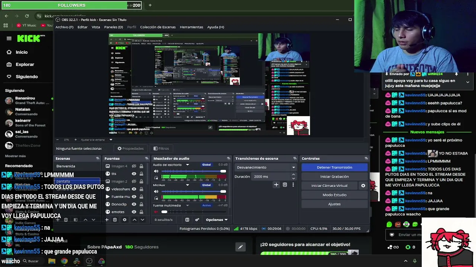Undock the Mezclador de audio panel
This screenshot has height=267, width=476.
point(229,158)
